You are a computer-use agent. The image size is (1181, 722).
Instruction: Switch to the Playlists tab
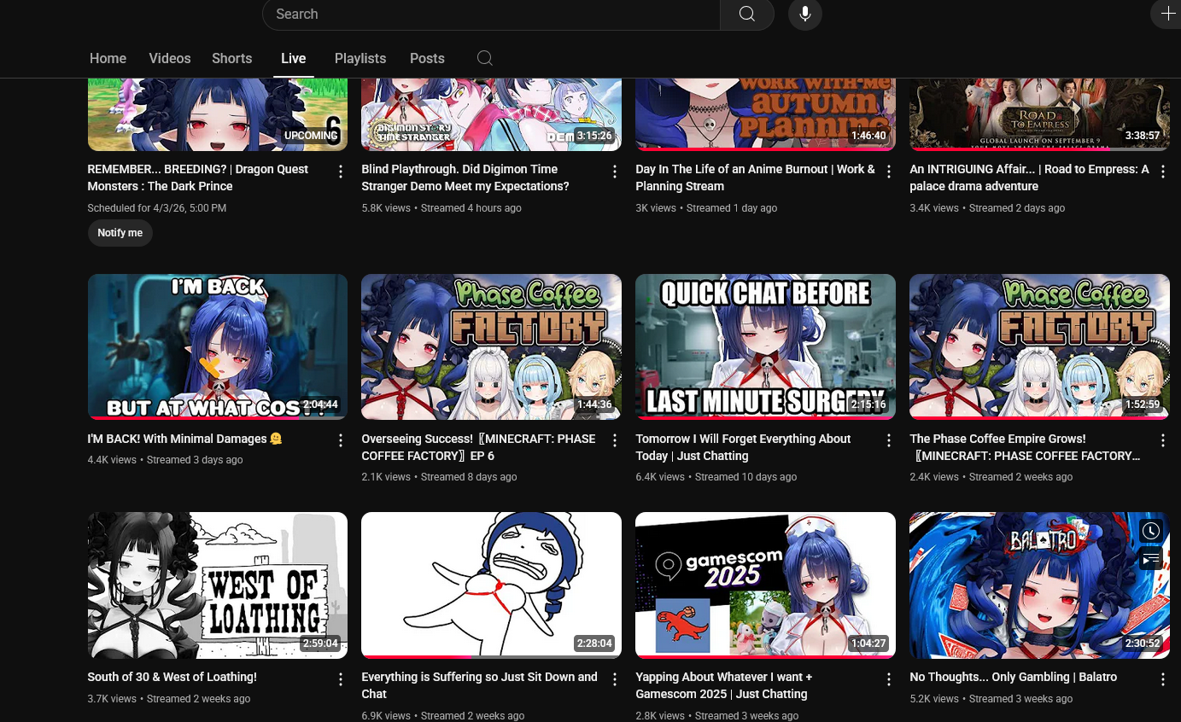pos(360,58)
